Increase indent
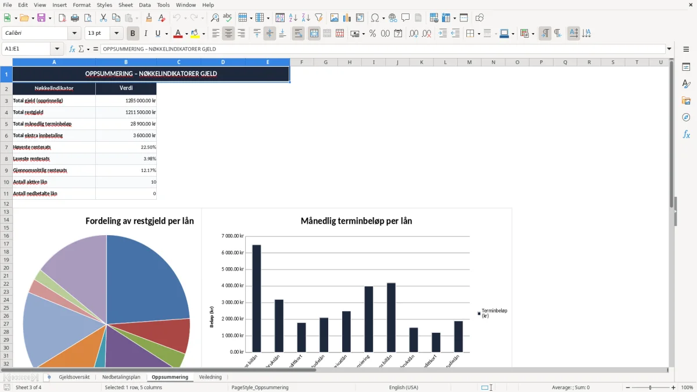Viewport: 697px width, 392px height. [x=443, y=34]
